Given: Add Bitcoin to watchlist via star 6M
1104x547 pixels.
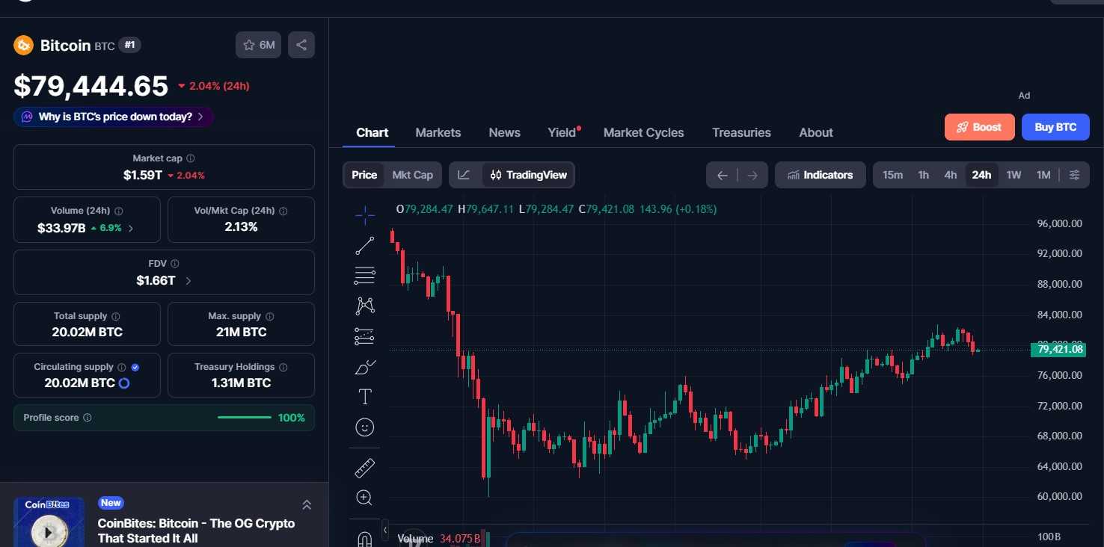Looking at the screenshot, I should point(259,45).
